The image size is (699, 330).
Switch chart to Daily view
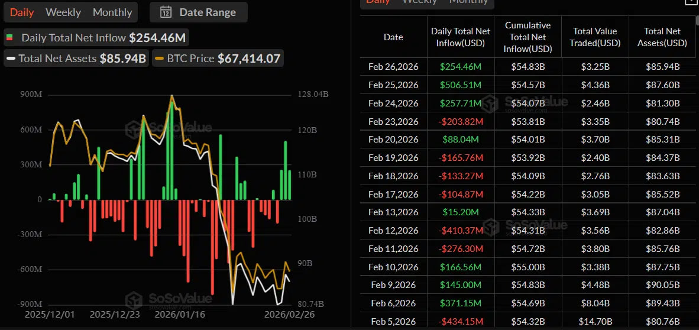22,12
